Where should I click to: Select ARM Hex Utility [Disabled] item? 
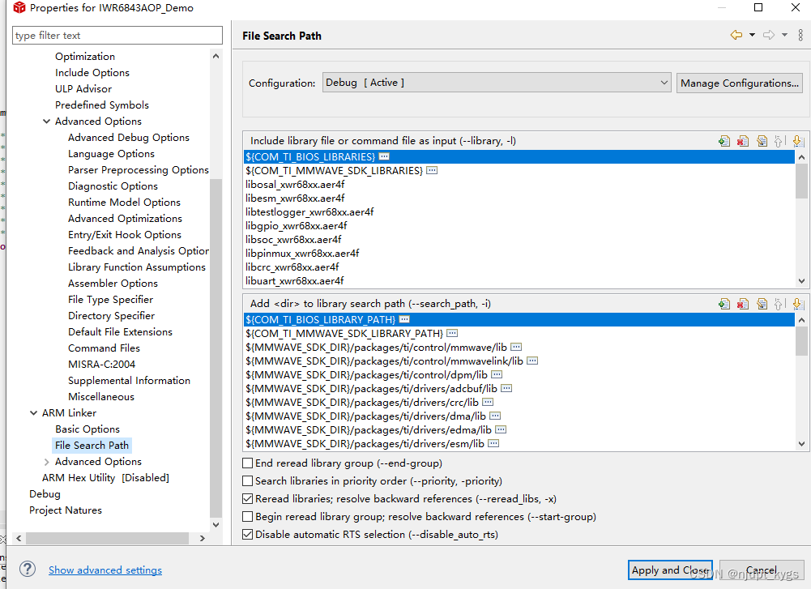(105, 477)
